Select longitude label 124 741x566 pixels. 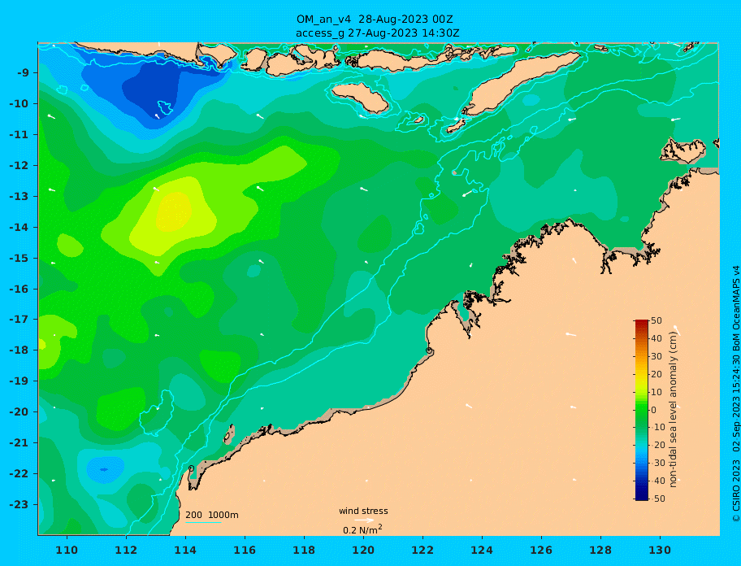click(482, 550)
